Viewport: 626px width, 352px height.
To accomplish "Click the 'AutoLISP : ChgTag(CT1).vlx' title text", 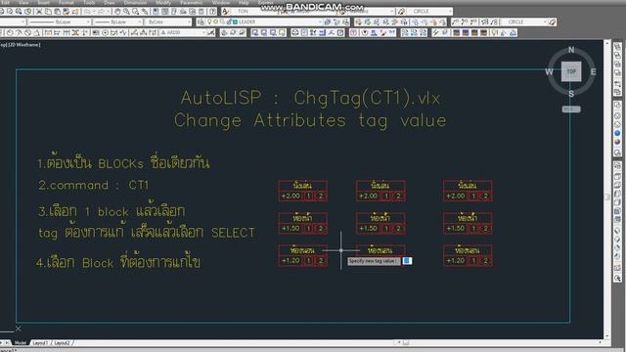I will tap(310, 98).
